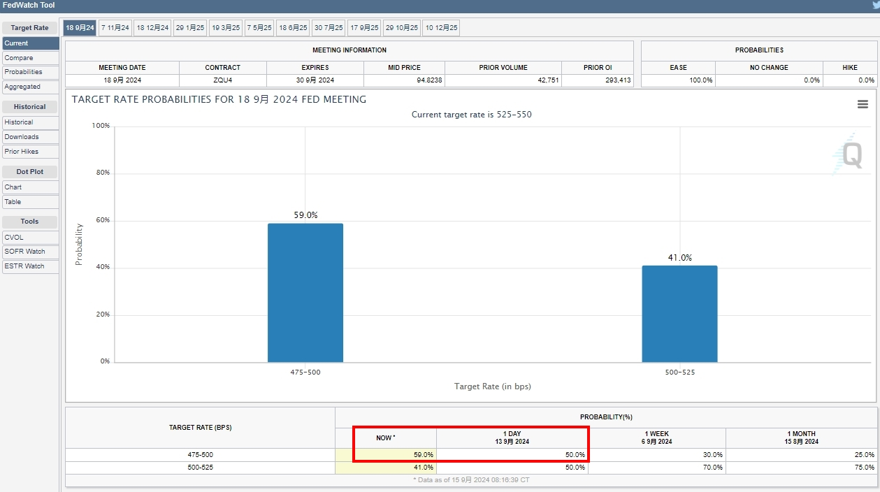
Task: Open the Compare view in sidebar
Action: pyautogui.click(x=30, y=58)
